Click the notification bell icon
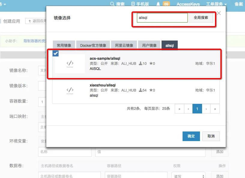 pyautogui.click(x=158, y=4)
